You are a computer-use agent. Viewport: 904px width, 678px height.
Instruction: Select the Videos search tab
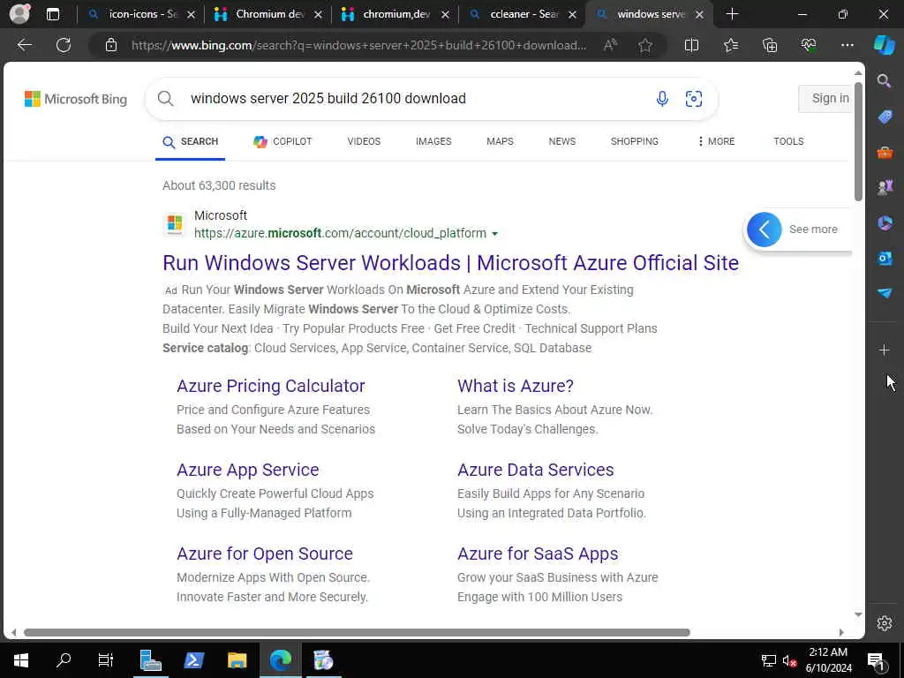(364, 141)
